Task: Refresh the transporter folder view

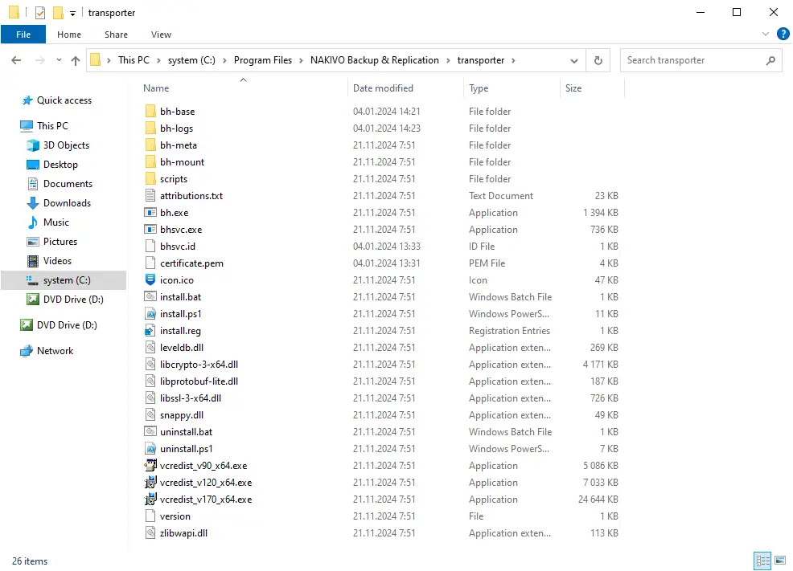Action: click(598, 60)
